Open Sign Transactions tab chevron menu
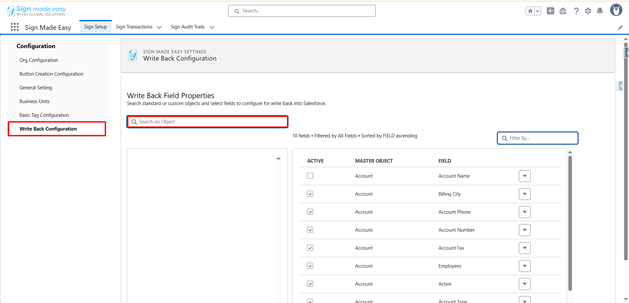Image resolution: width=629 pixels, height=303 pixels. point(159,27)
